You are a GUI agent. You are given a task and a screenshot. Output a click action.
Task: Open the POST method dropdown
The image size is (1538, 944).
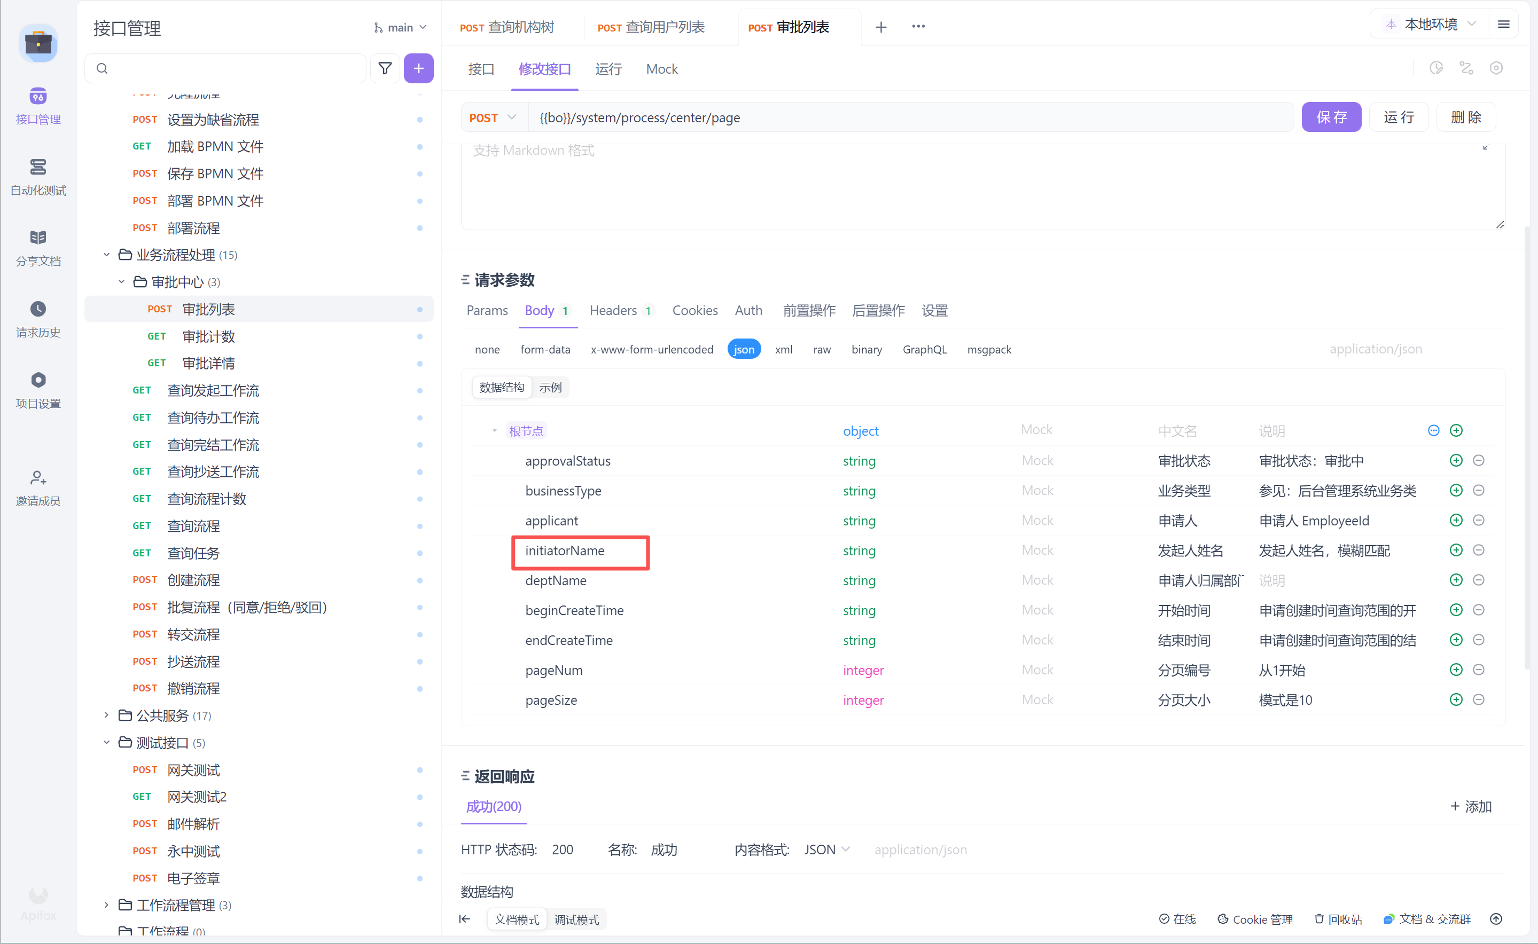click(494, 117)
